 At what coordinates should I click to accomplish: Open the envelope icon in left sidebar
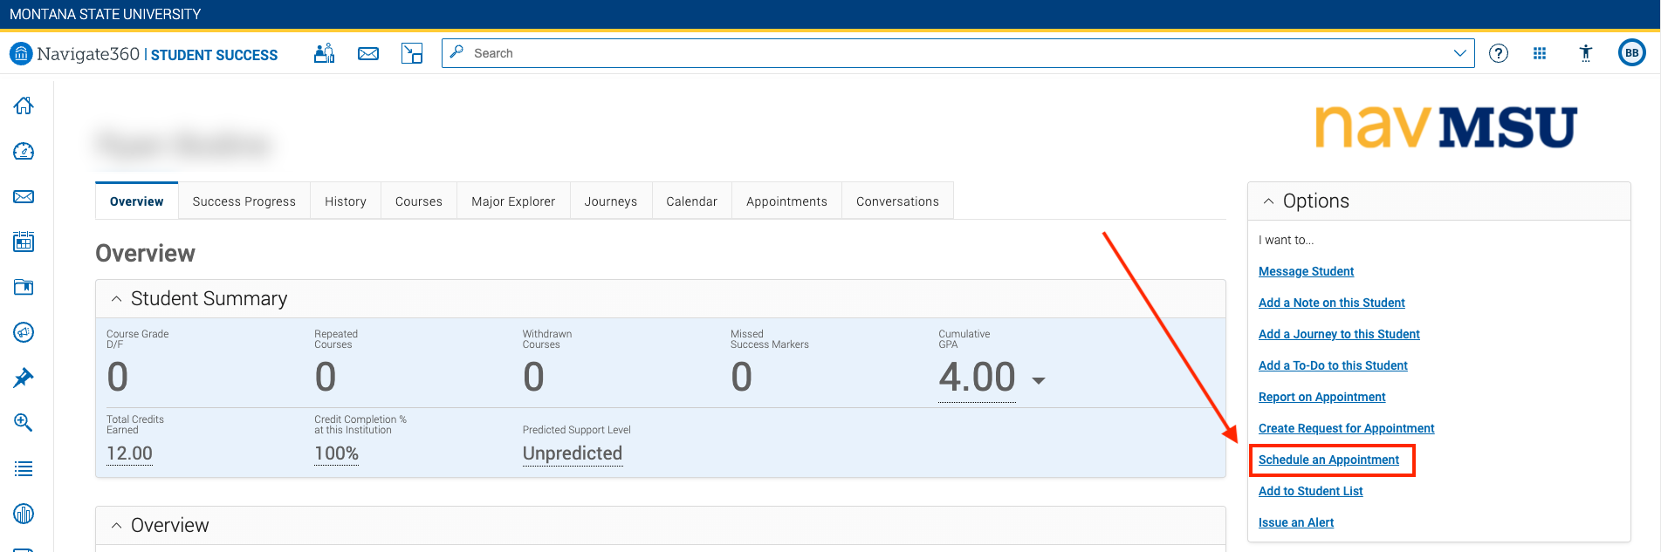click(x=24, y=197)
